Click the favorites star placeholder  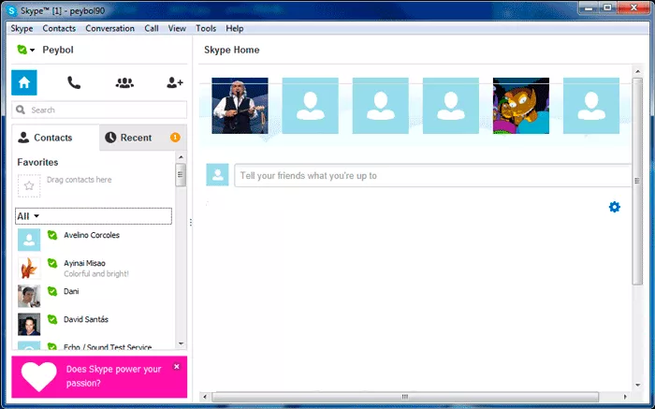29,185
